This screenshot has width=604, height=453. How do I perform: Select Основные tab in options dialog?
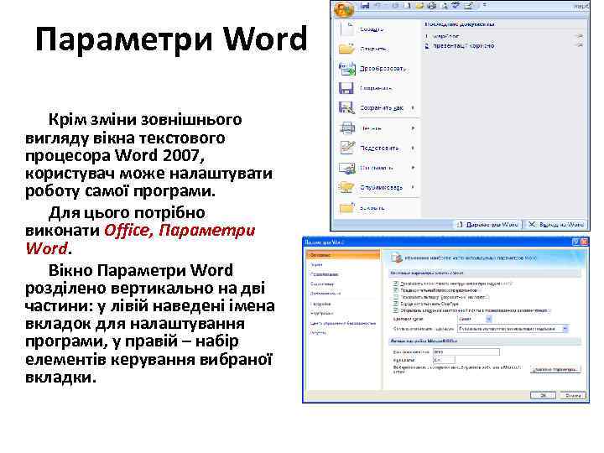pyautogui.click(x=343, y=255)
